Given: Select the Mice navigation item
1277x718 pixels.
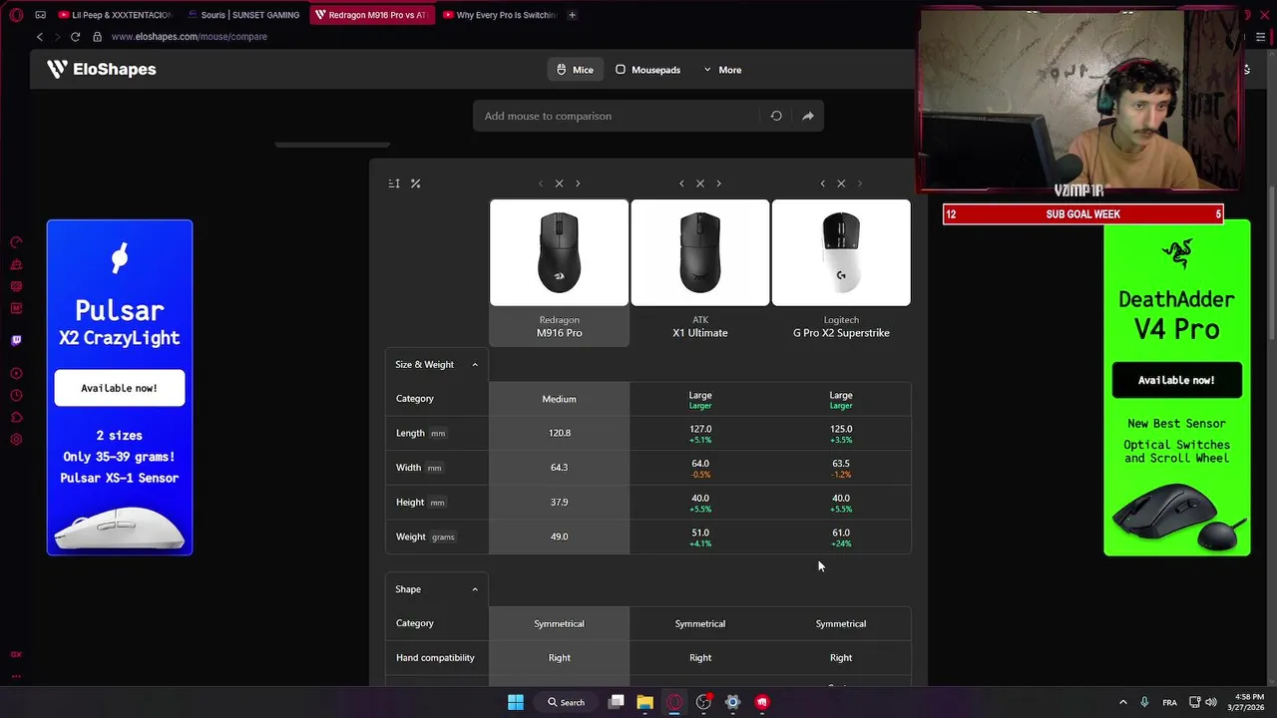Looking at the screenshot, I should [575, 70].
